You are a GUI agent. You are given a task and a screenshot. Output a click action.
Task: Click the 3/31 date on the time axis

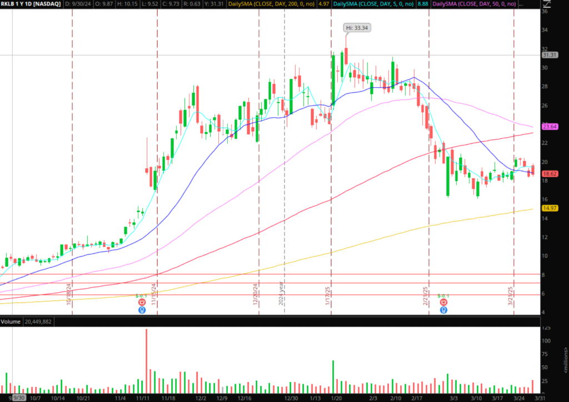click(540, 398)
